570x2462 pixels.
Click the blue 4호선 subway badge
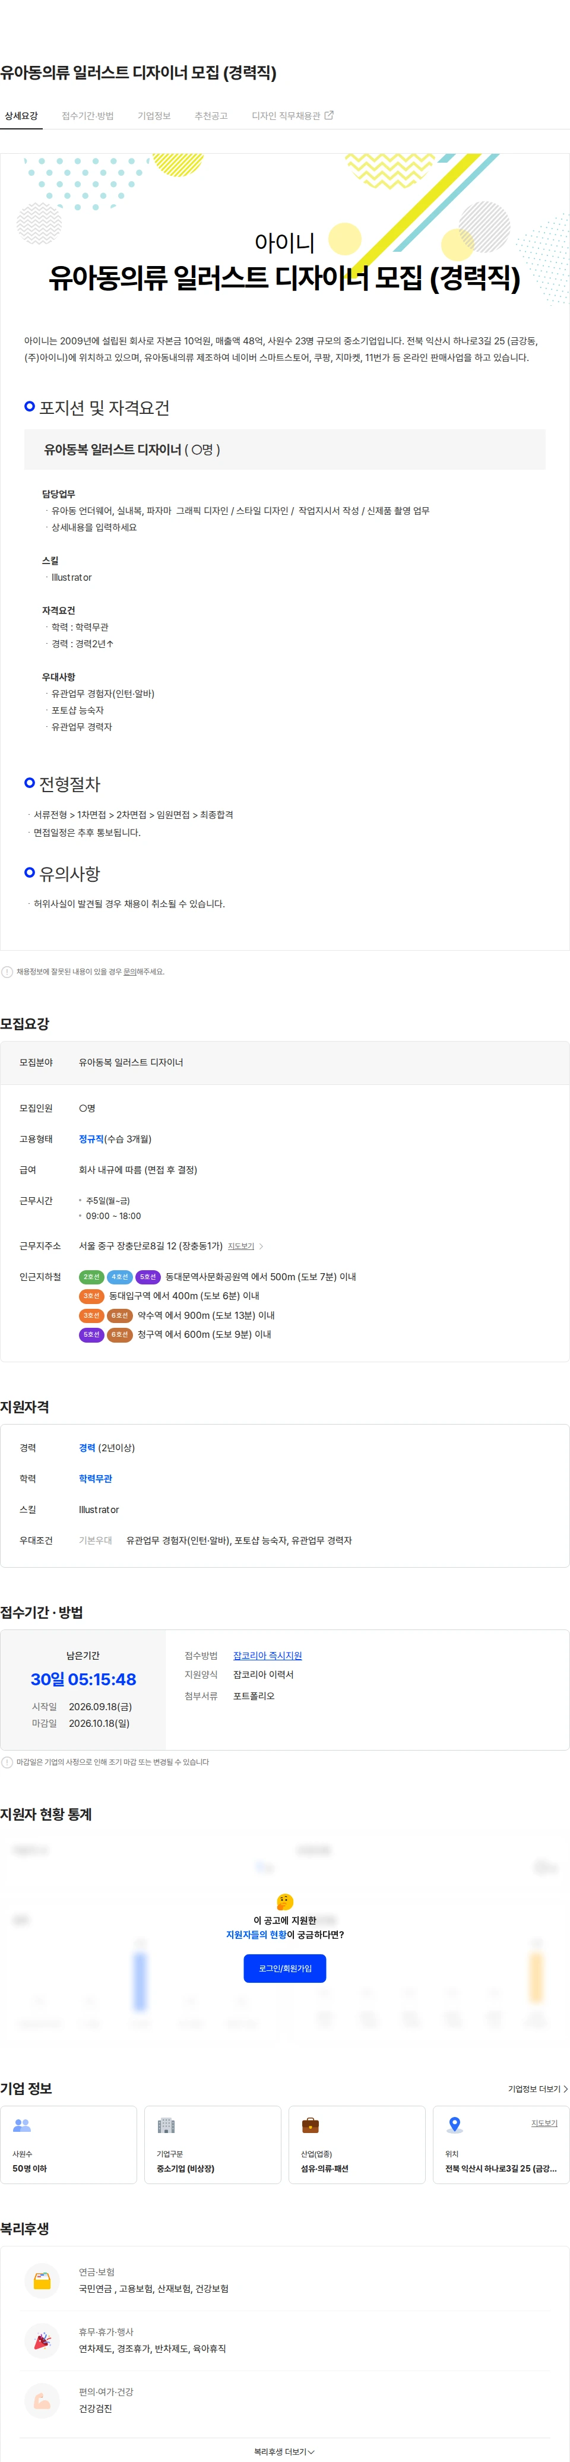[119, 1277]
